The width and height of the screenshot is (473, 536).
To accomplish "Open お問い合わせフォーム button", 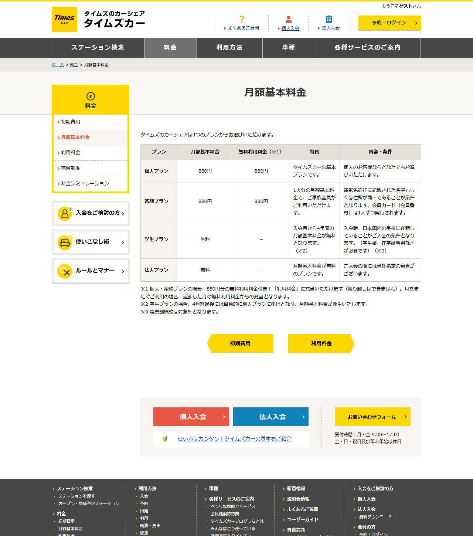I will click(x=372, y=417).
